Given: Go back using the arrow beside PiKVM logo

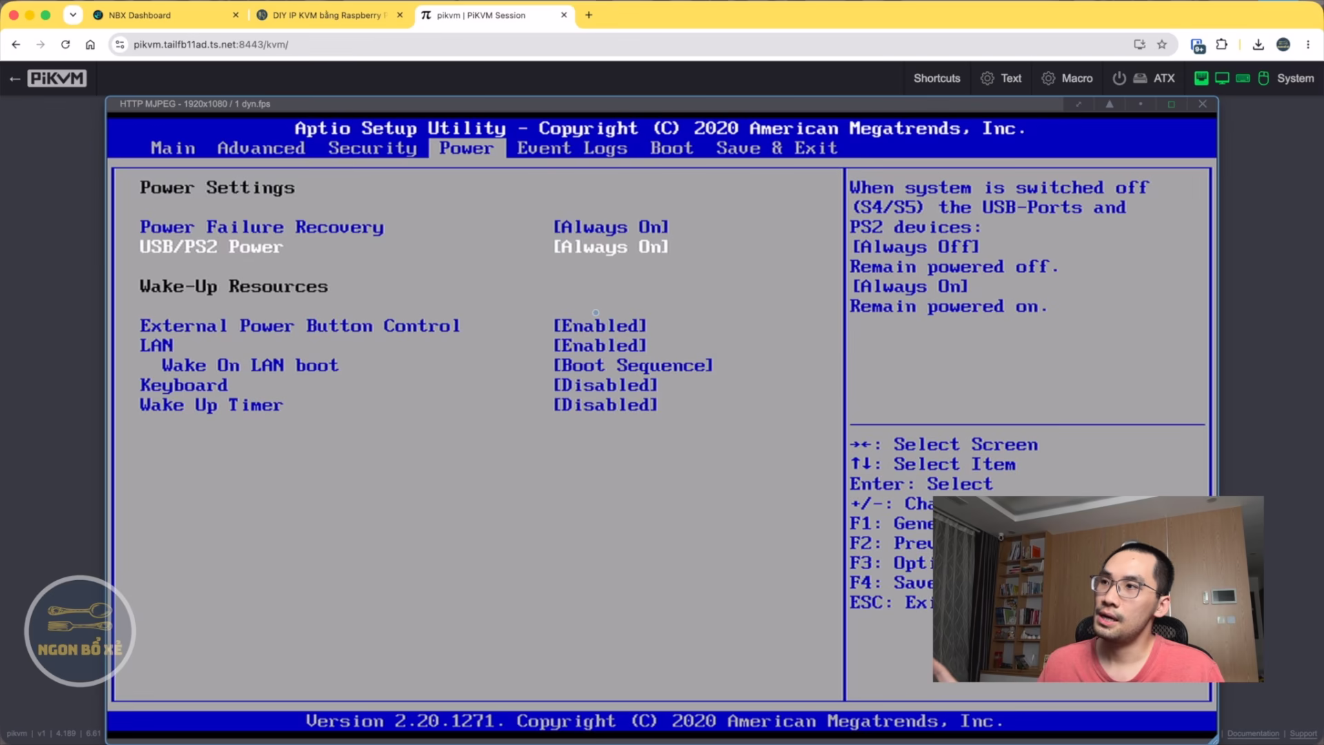Looking at the screenshot, I should (14, 79).
